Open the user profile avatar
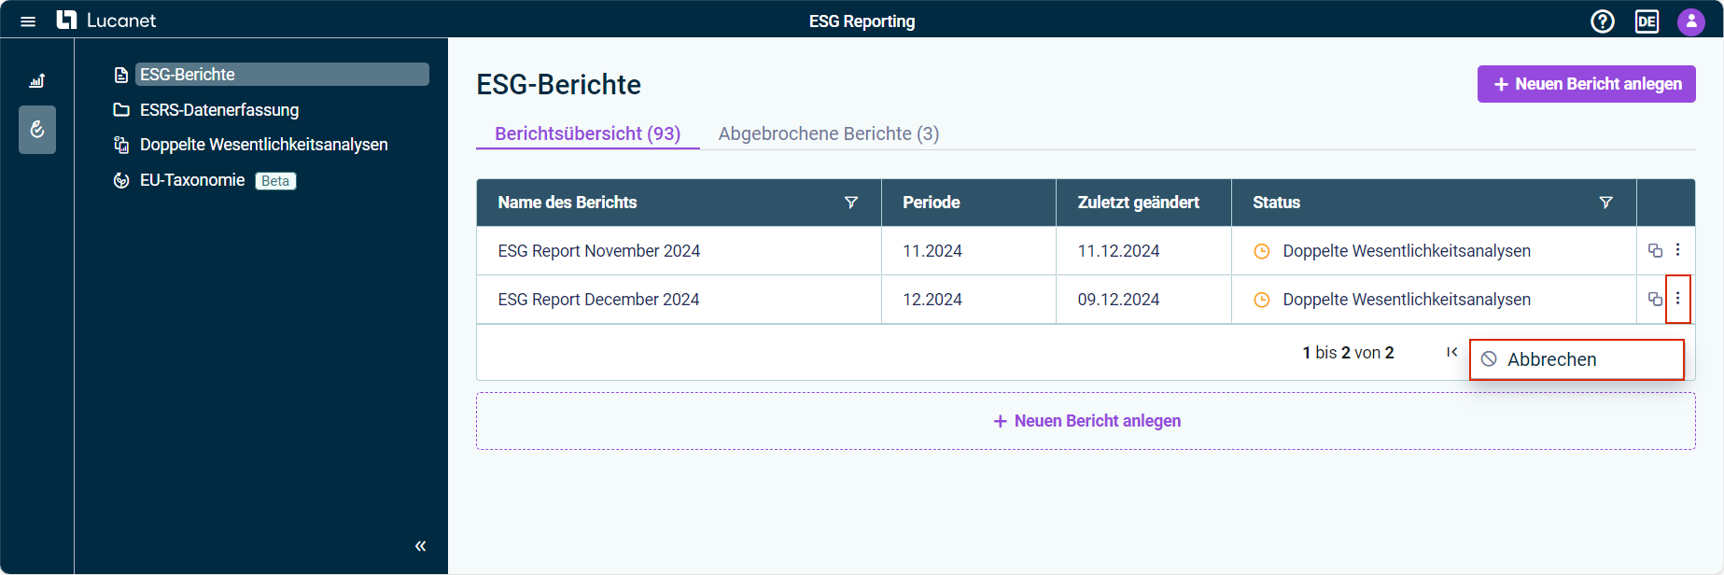1724x575 pixels. point(1691,21)
